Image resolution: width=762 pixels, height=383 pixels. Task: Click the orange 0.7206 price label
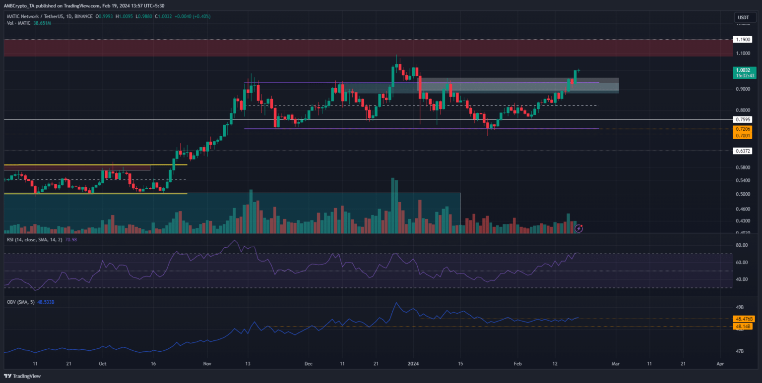742,129
